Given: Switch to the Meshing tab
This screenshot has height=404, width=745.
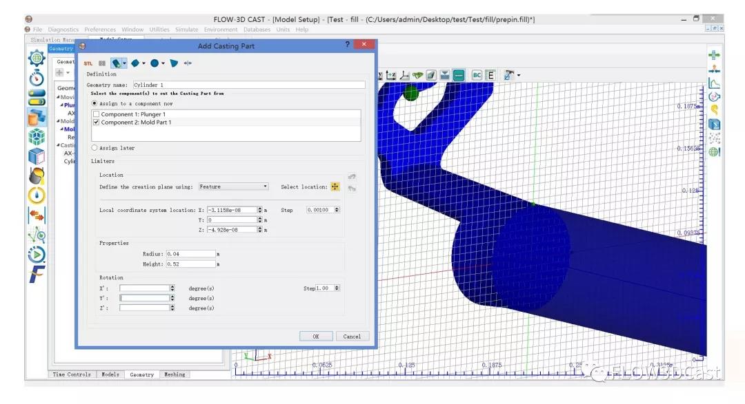Looking at the screenshot, I should [x=175, y=374].
